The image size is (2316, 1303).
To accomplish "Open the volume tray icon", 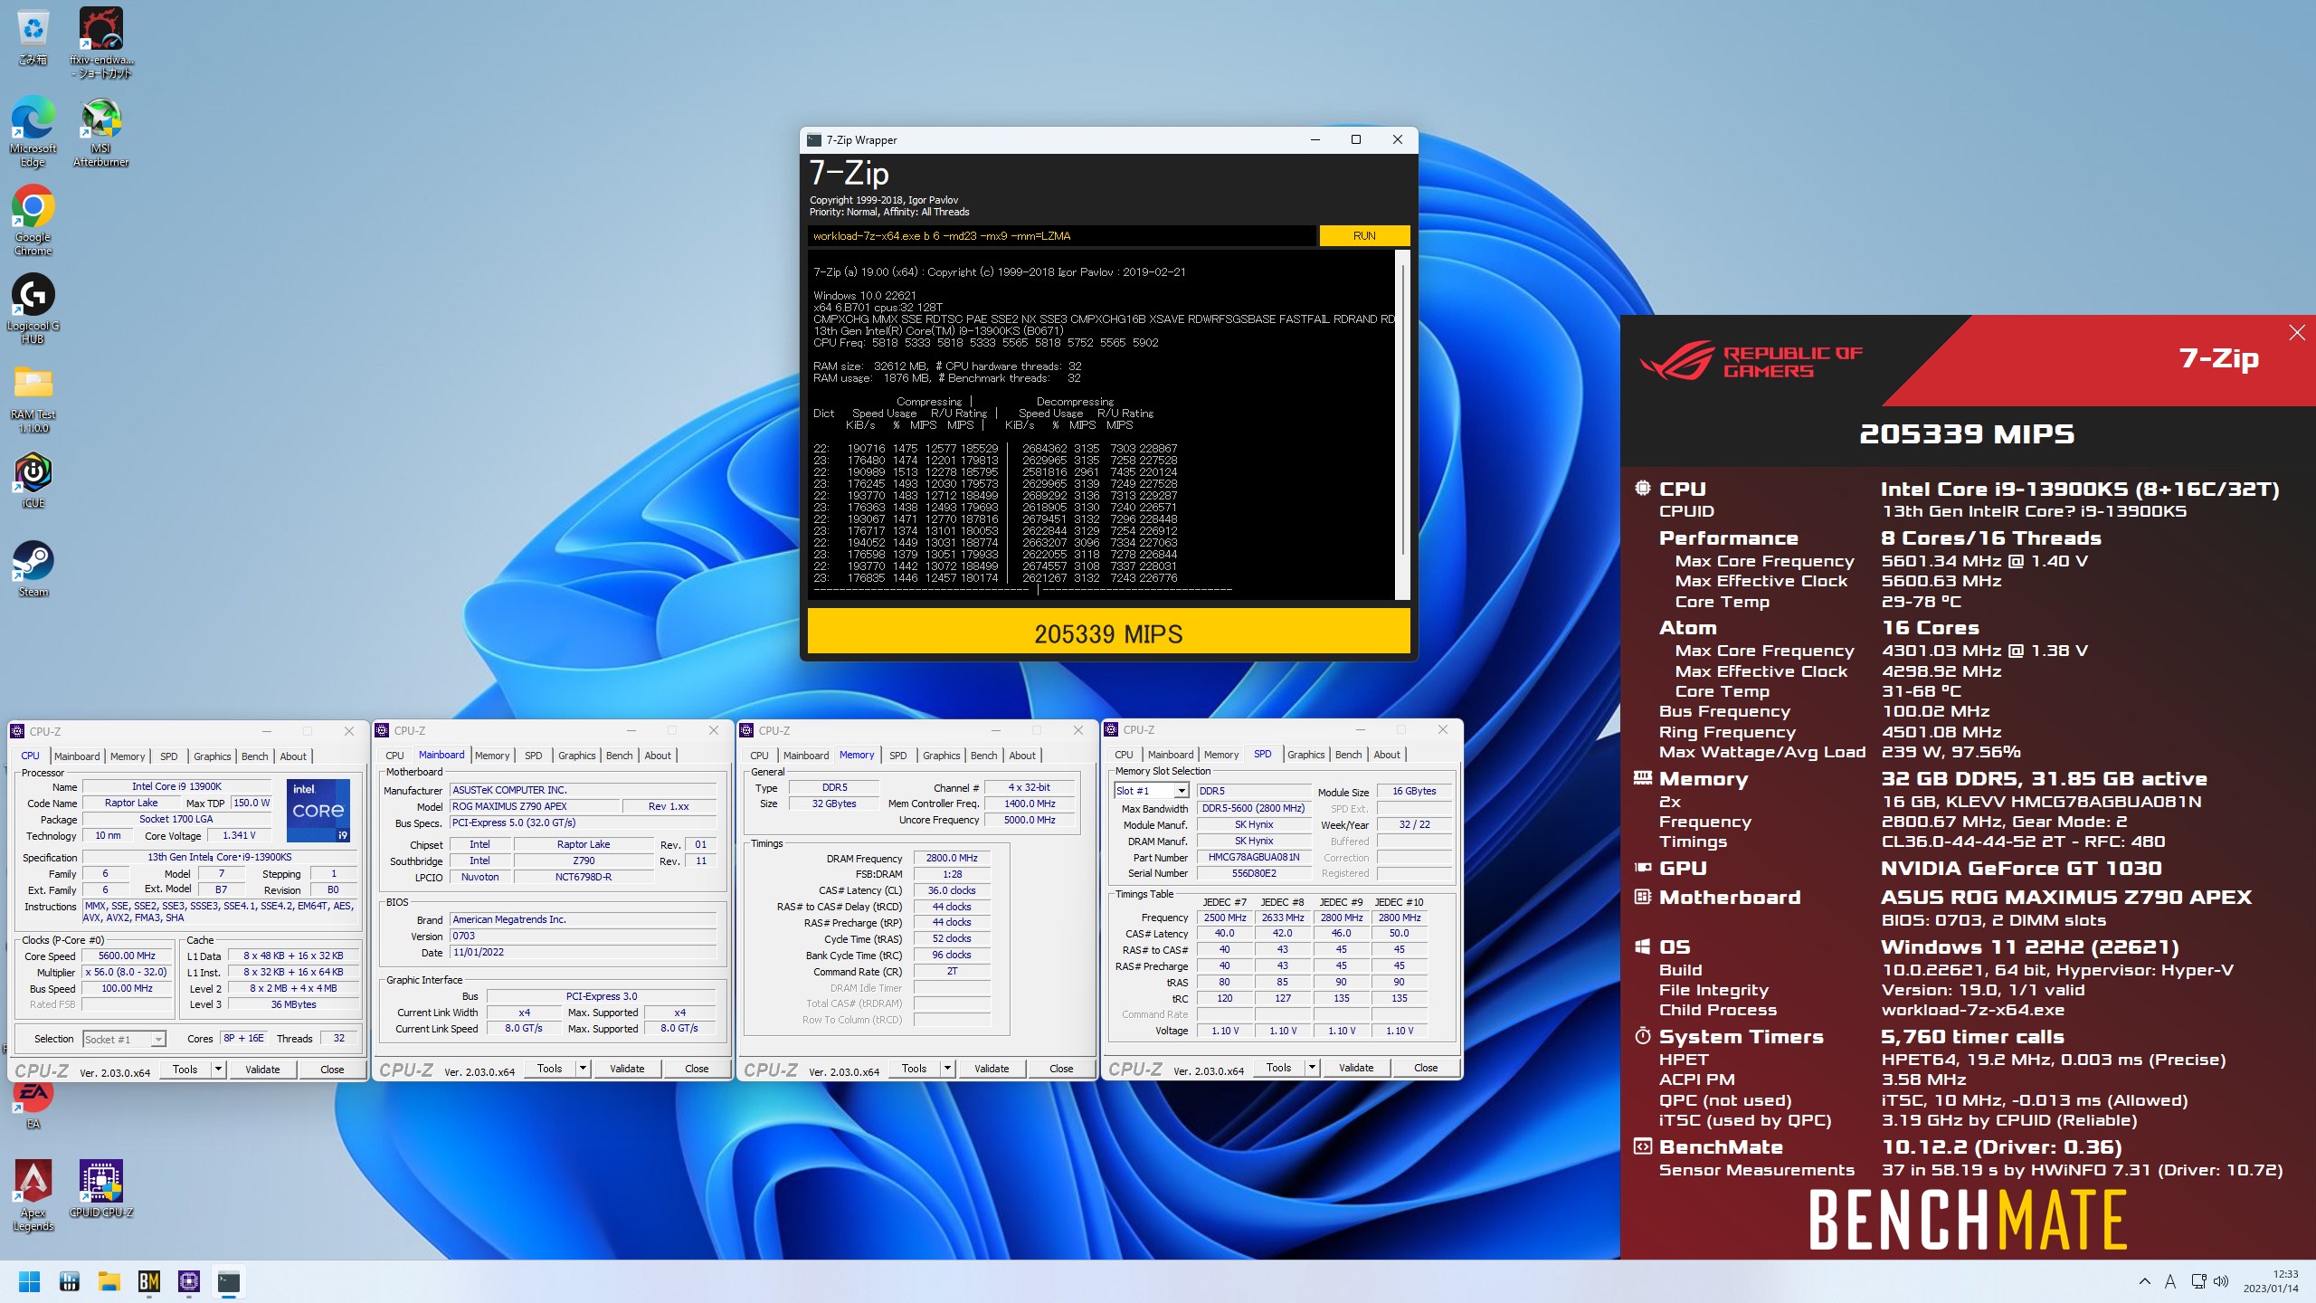I will click(x=2221, y=1281).
